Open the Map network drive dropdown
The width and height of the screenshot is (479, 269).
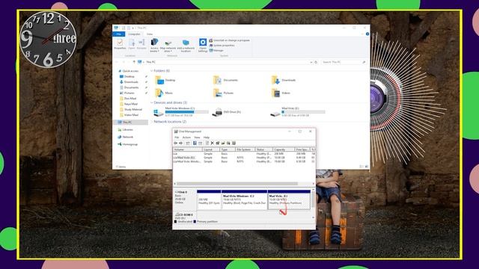pos(168,46)
